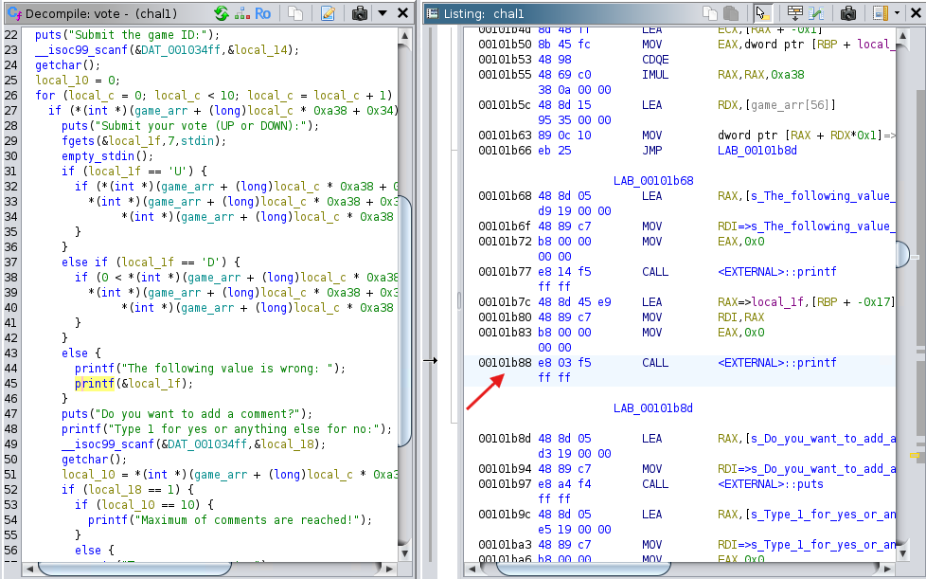Select puts("Submit the game ID:") line 22

127,35
